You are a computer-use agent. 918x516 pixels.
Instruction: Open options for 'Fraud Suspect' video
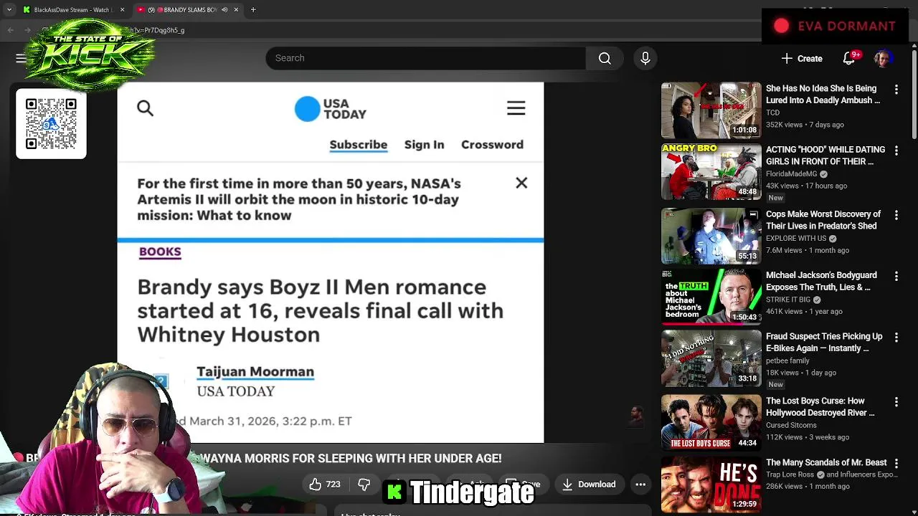(x=896, y=337)
